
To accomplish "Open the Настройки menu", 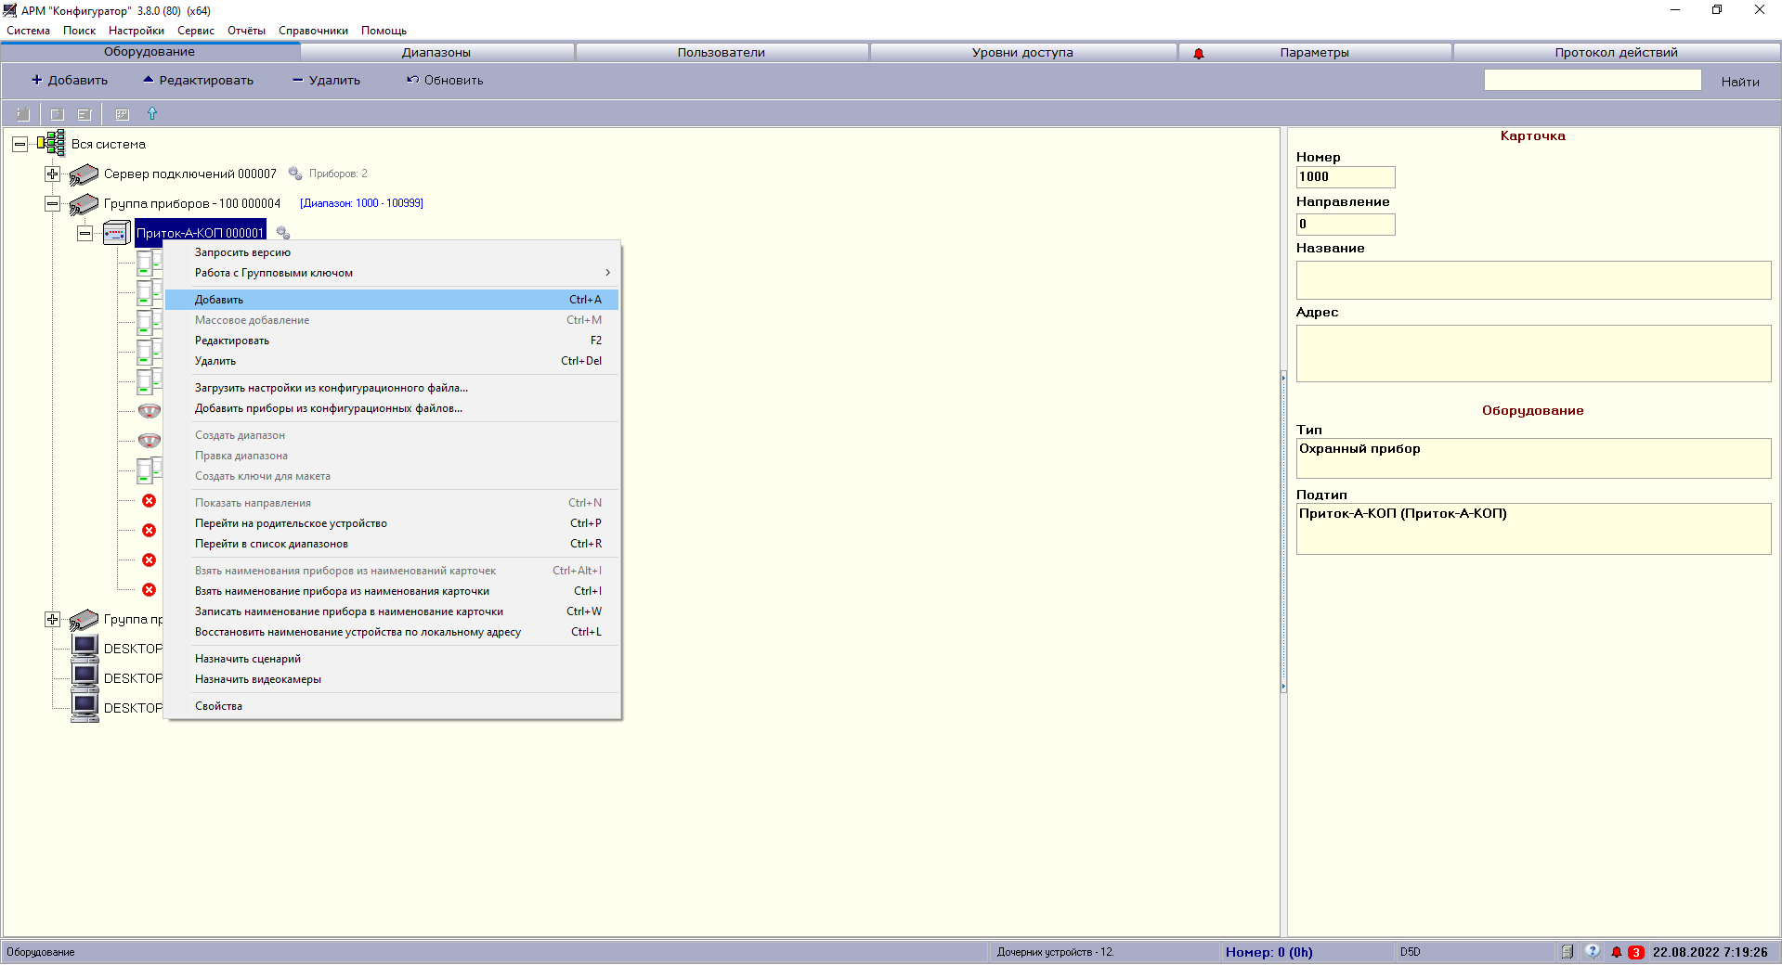I will tap(137, 31).
